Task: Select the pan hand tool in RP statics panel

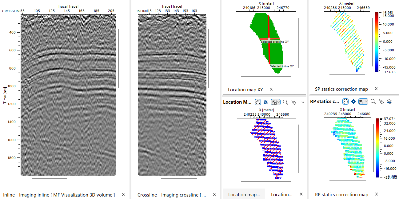Action: pyautogui.click(x=345, y=101)
